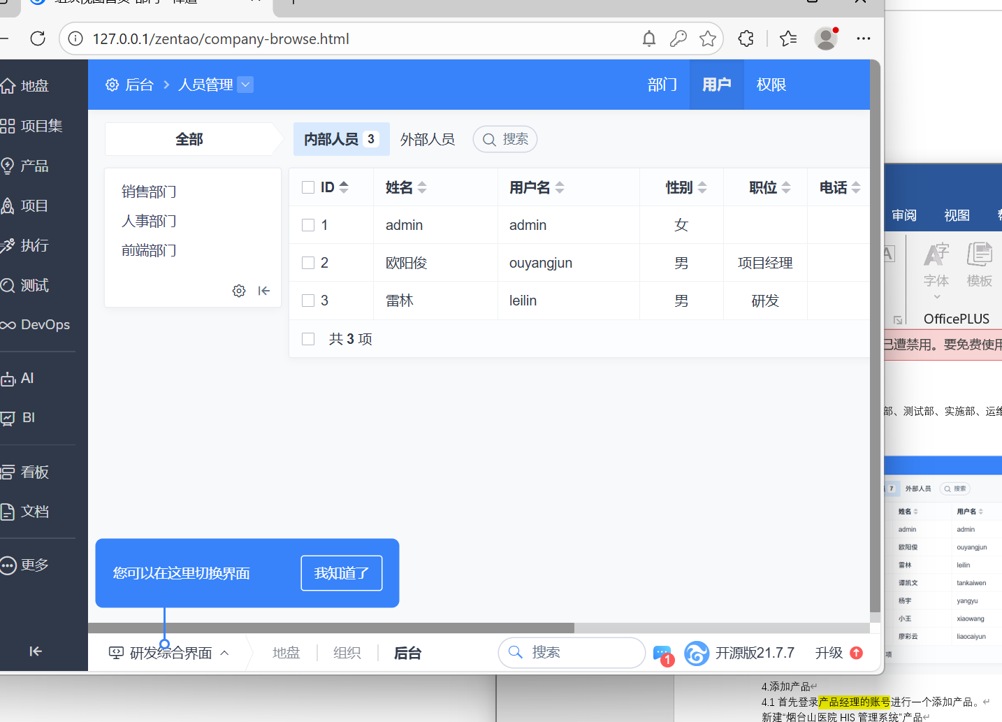Image resolution: width=1002 pixels, height=722 pixels.
Task: Open the BI section in the sidebar
Action: 28,417
